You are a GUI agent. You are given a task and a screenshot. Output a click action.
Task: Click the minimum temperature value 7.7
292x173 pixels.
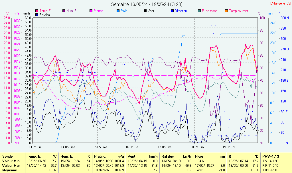[x=54, y=161]
